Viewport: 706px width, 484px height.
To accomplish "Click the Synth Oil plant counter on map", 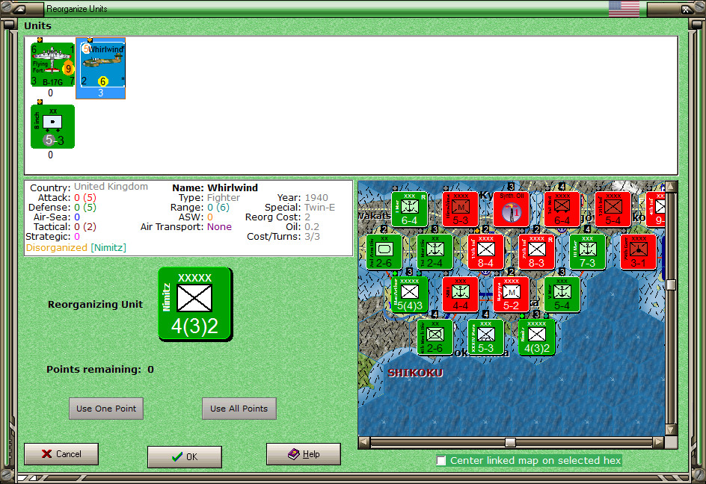I will [511, 209].
